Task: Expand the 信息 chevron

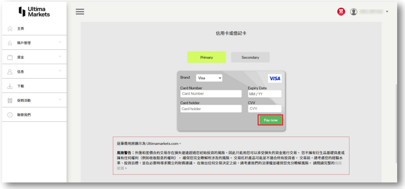Action: tap(60, 71)
